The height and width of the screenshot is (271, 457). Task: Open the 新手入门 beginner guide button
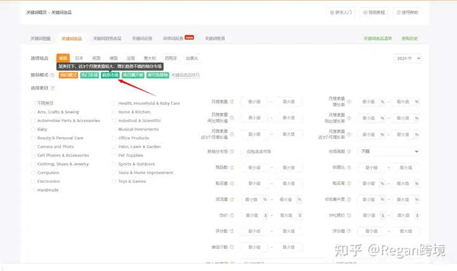tap(340, 13)
